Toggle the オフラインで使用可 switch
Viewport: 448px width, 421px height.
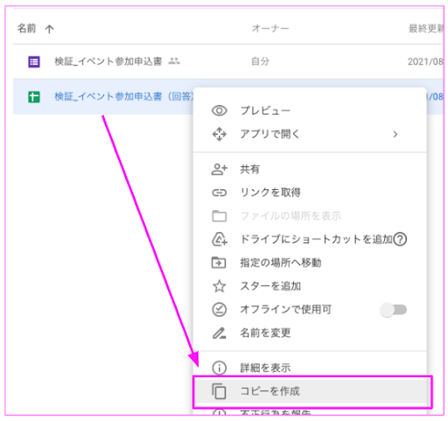pos(393,310)
